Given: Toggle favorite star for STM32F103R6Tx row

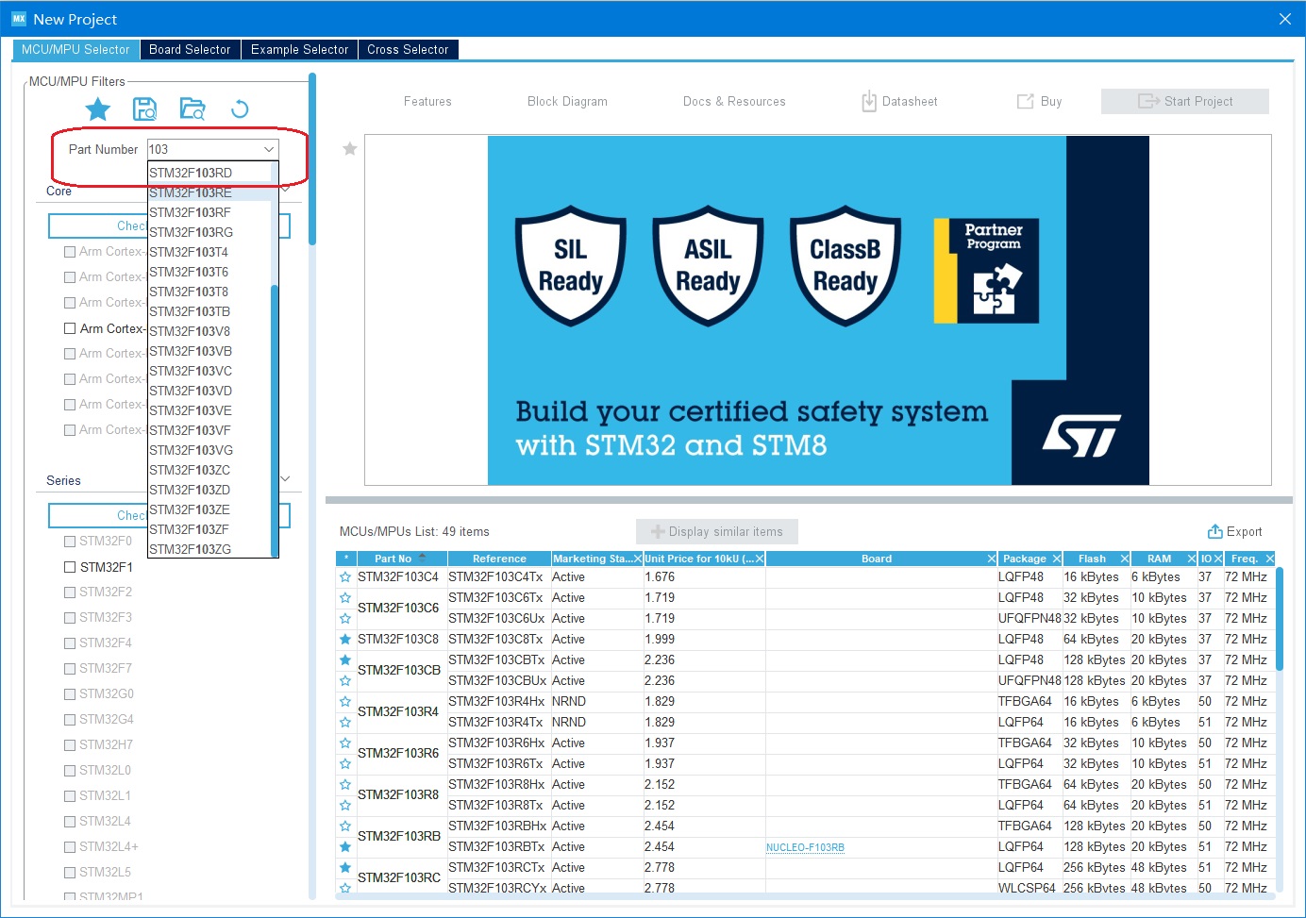Looking at the screenshot, I should (x=345, y=764).
